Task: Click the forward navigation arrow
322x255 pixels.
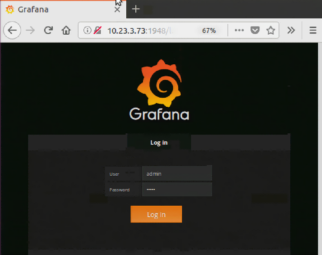Action: (x=30, y=30)
